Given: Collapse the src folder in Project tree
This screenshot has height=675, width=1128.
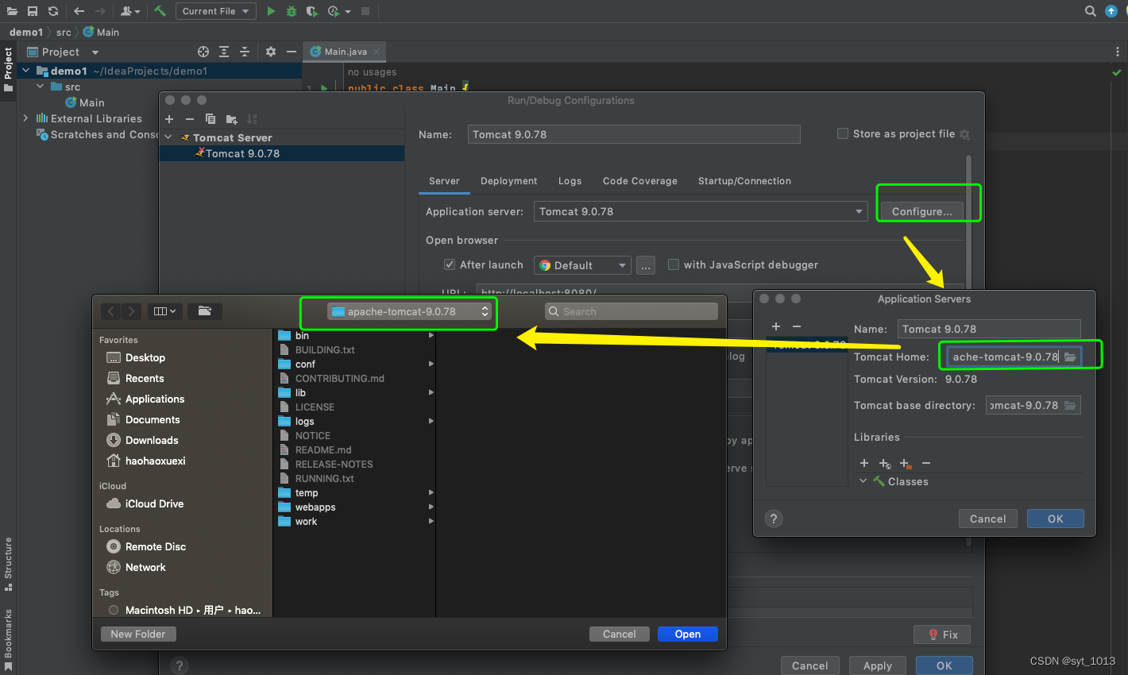Looking at the screenshot, I should click(x=40, y=87).
